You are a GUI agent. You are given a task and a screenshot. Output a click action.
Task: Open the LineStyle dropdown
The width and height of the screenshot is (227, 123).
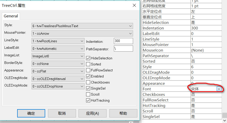[x=58, y=41]
